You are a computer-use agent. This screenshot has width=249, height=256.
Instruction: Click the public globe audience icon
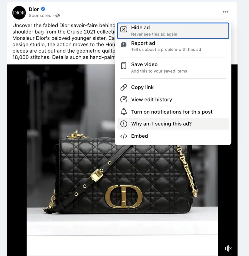pyautogui.click(x=58, y=15)
